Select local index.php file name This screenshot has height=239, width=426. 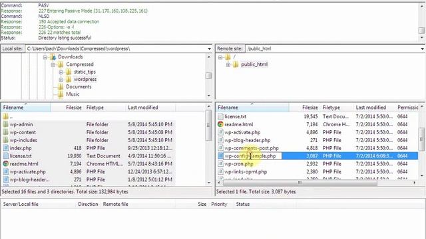[x=21, y=148]
